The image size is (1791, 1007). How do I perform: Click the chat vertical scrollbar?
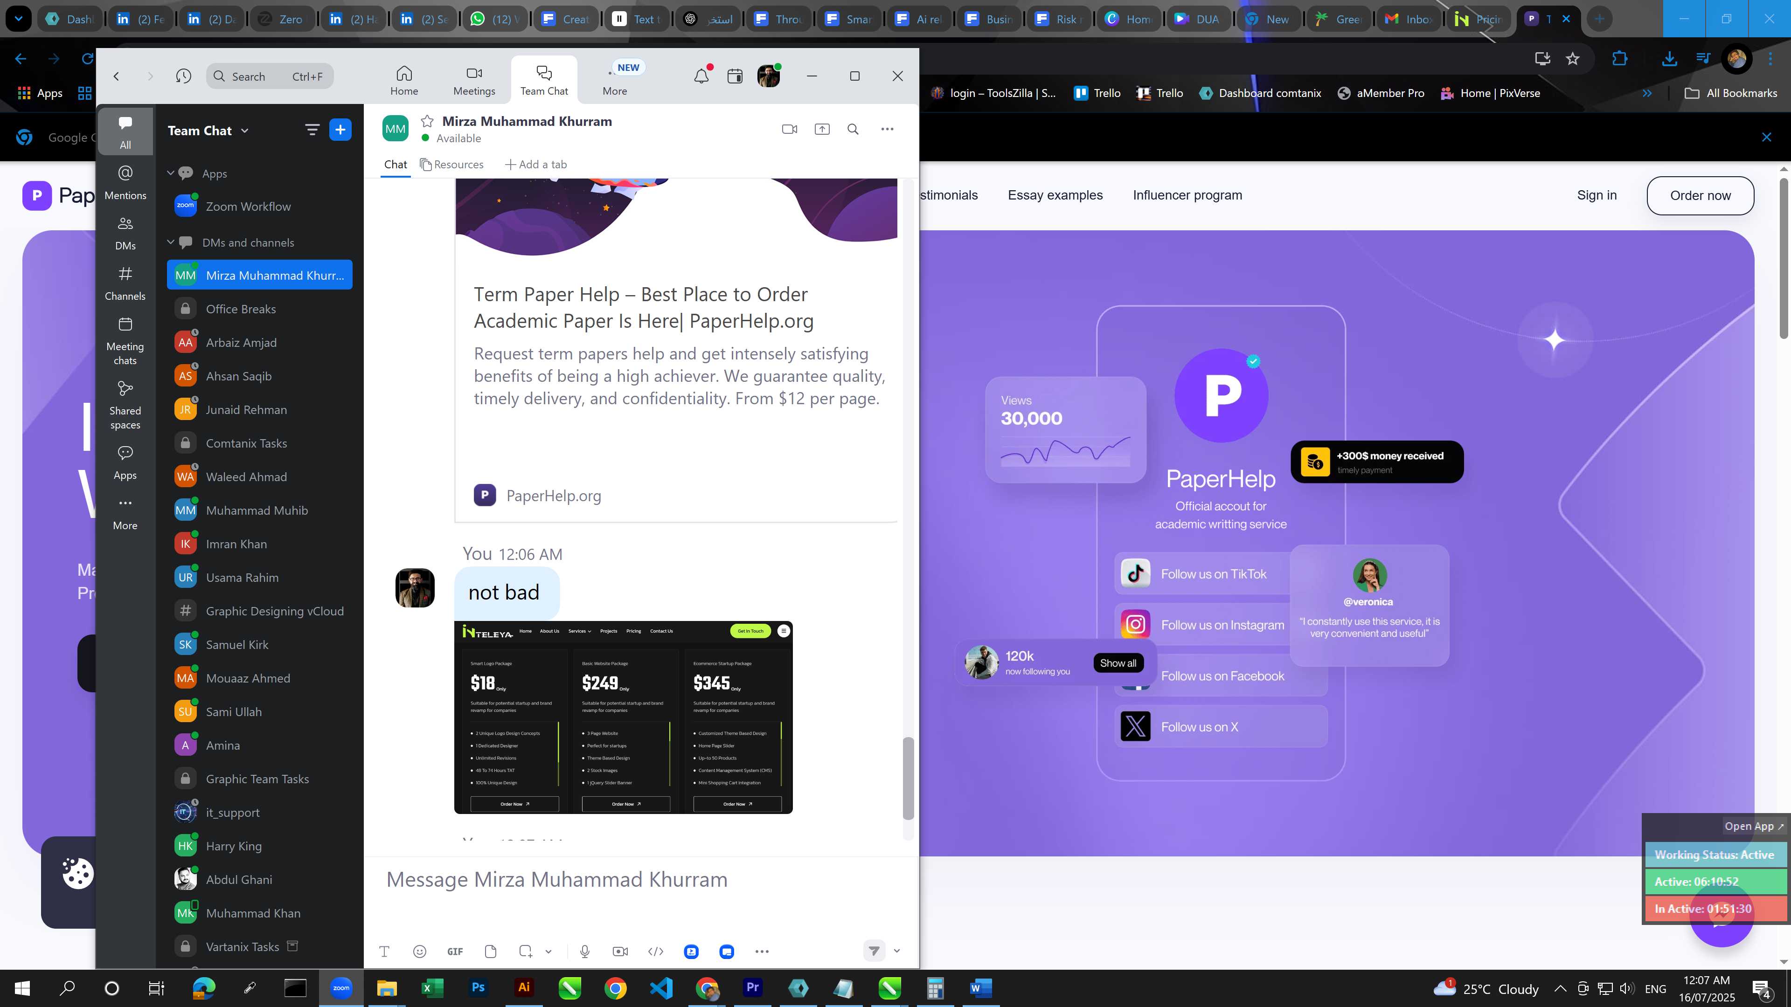pos(908,779)
